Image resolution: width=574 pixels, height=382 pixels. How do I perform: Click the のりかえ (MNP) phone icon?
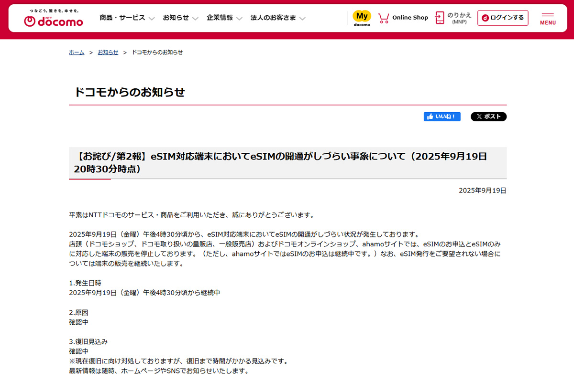click(x=440, y=18)
